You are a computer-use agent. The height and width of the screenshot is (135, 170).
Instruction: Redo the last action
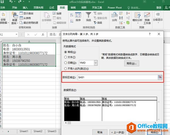tap(20, 2)
